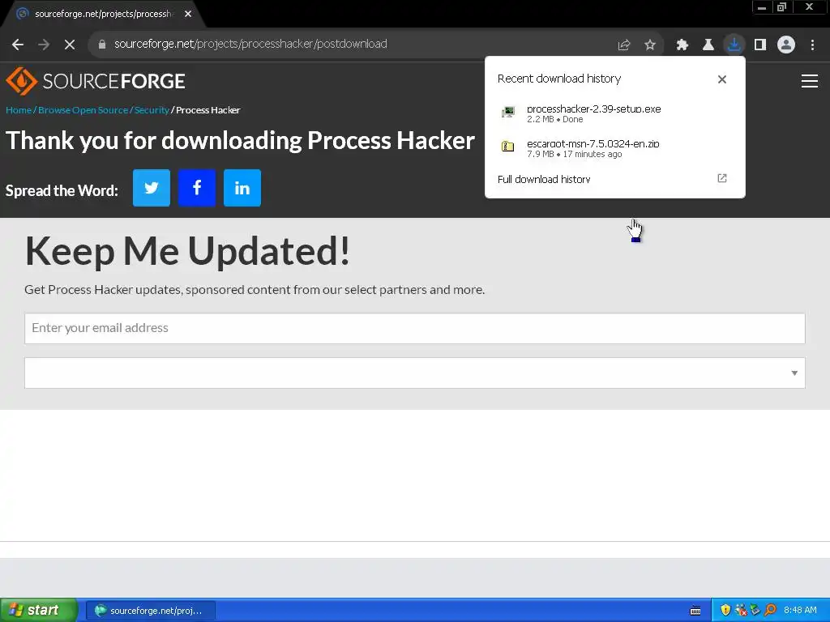Open the side panel icon
Image resolution: width=830 pixels, height=622 pixels.
click(760, 45)
